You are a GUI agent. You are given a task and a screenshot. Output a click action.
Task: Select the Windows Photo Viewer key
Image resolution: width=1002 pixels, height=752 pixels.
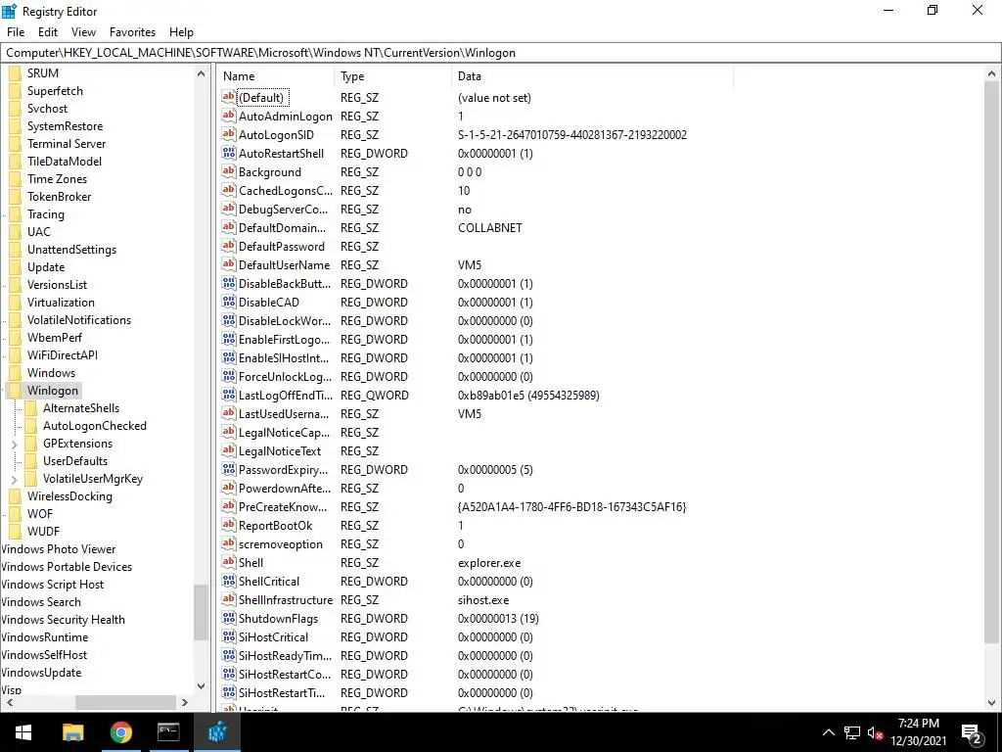point(58,549)
